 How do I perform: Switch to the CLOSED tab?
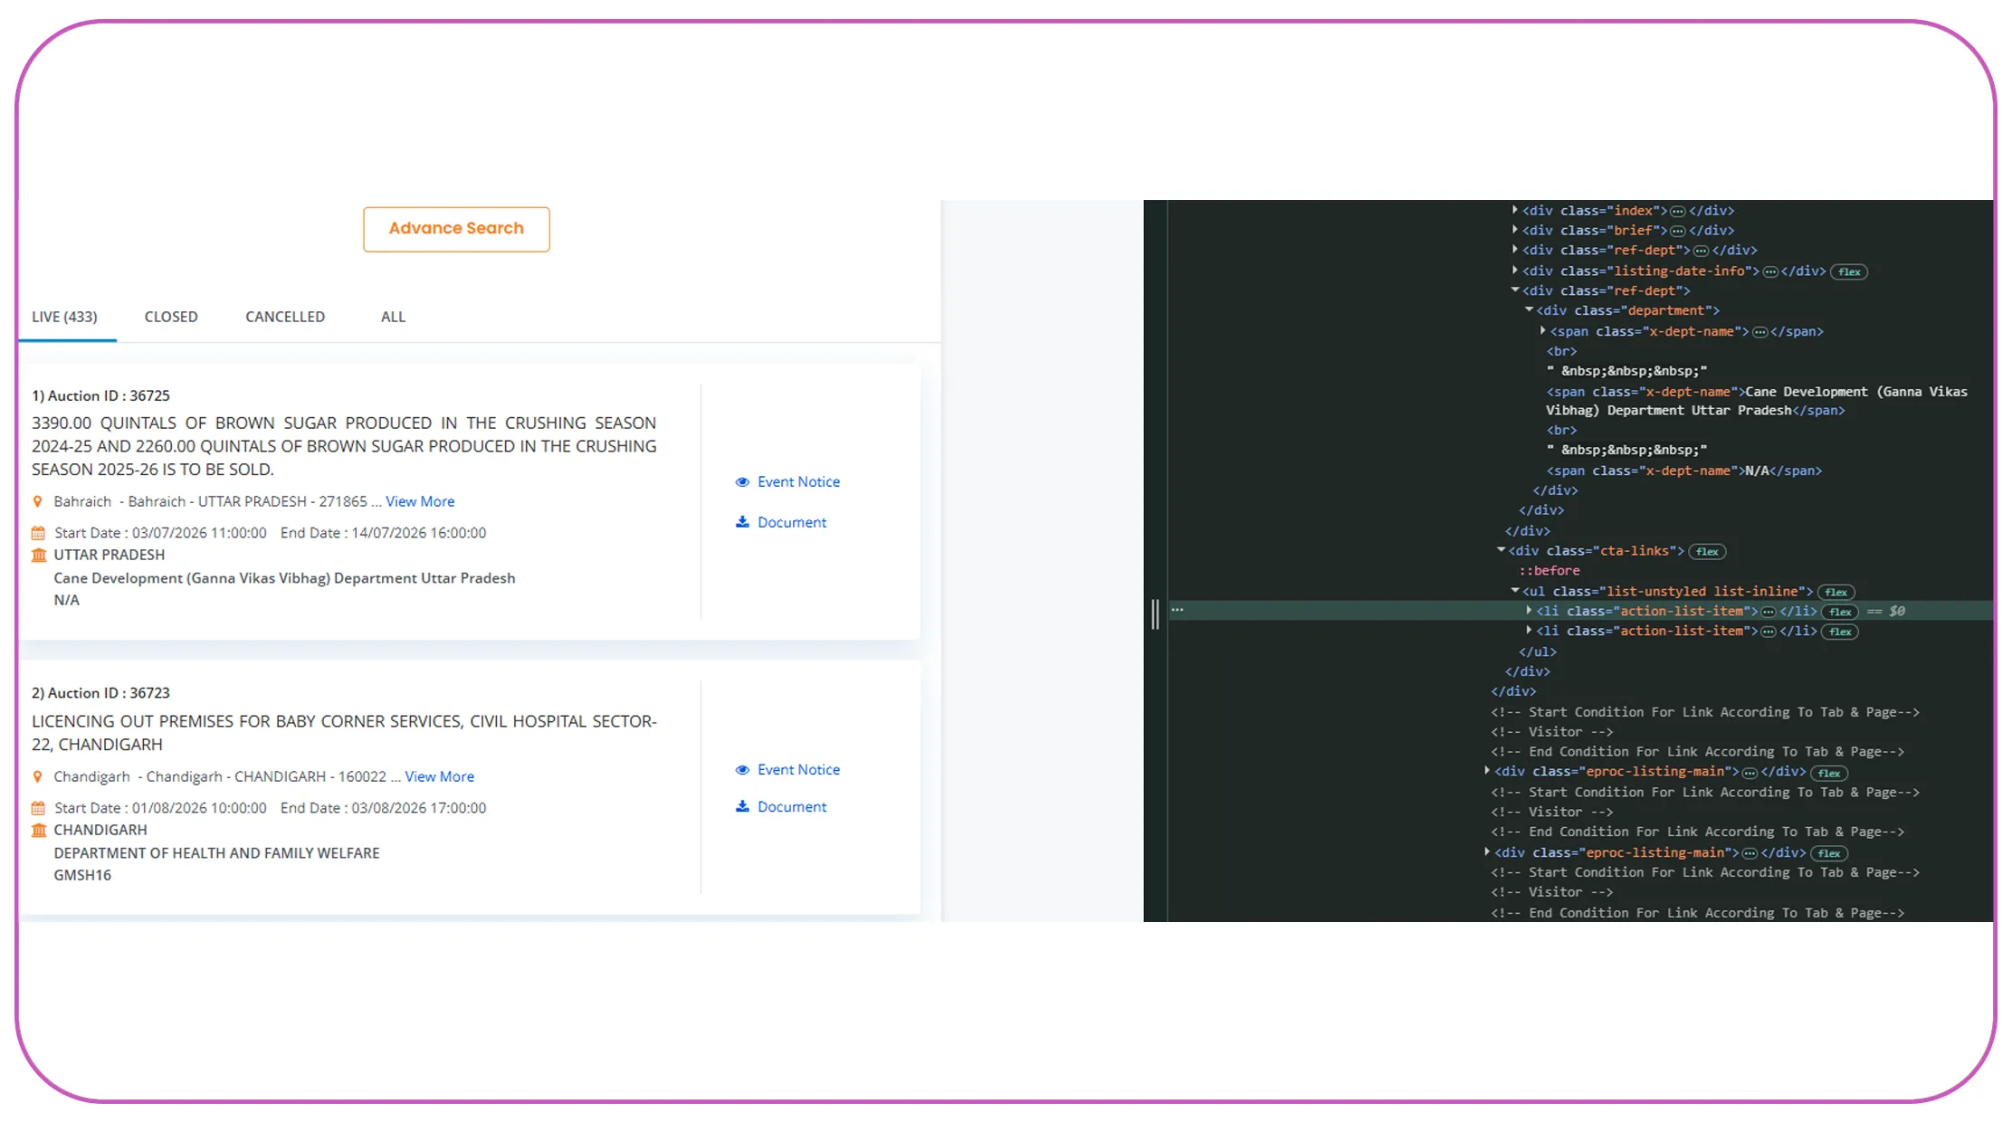[171, 317]
